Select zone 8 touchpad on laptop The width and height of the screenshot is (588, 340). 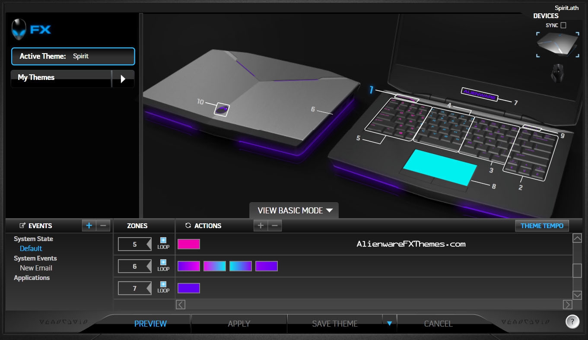[x=440, y=167]
